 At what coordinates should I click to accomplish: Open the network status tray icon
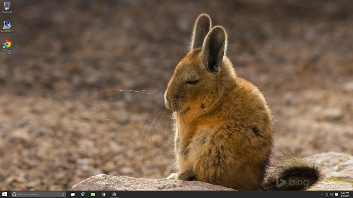(327, 194)
